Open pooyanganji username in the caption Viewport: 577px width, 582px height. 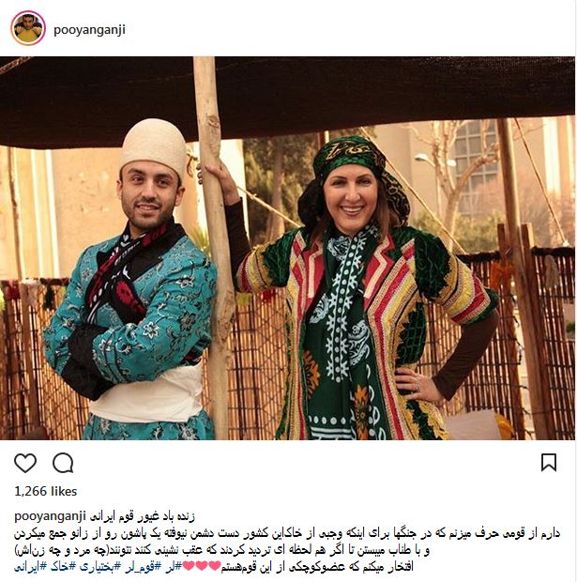tap(50, 516)
